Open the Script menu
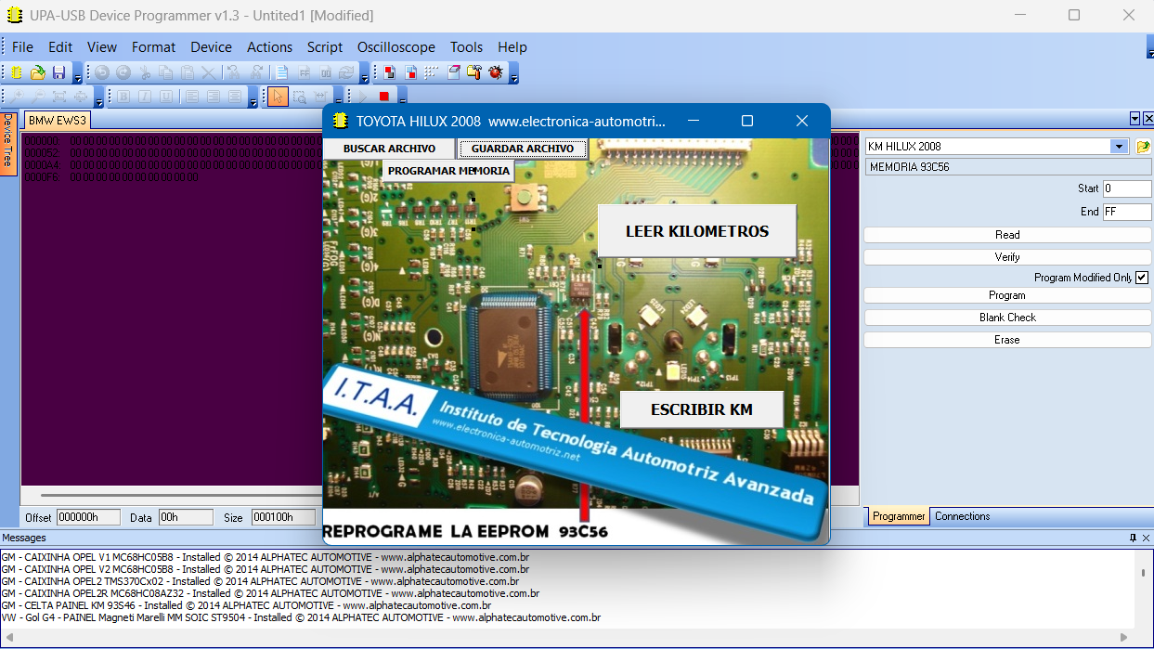 click(x=325, y=47)
